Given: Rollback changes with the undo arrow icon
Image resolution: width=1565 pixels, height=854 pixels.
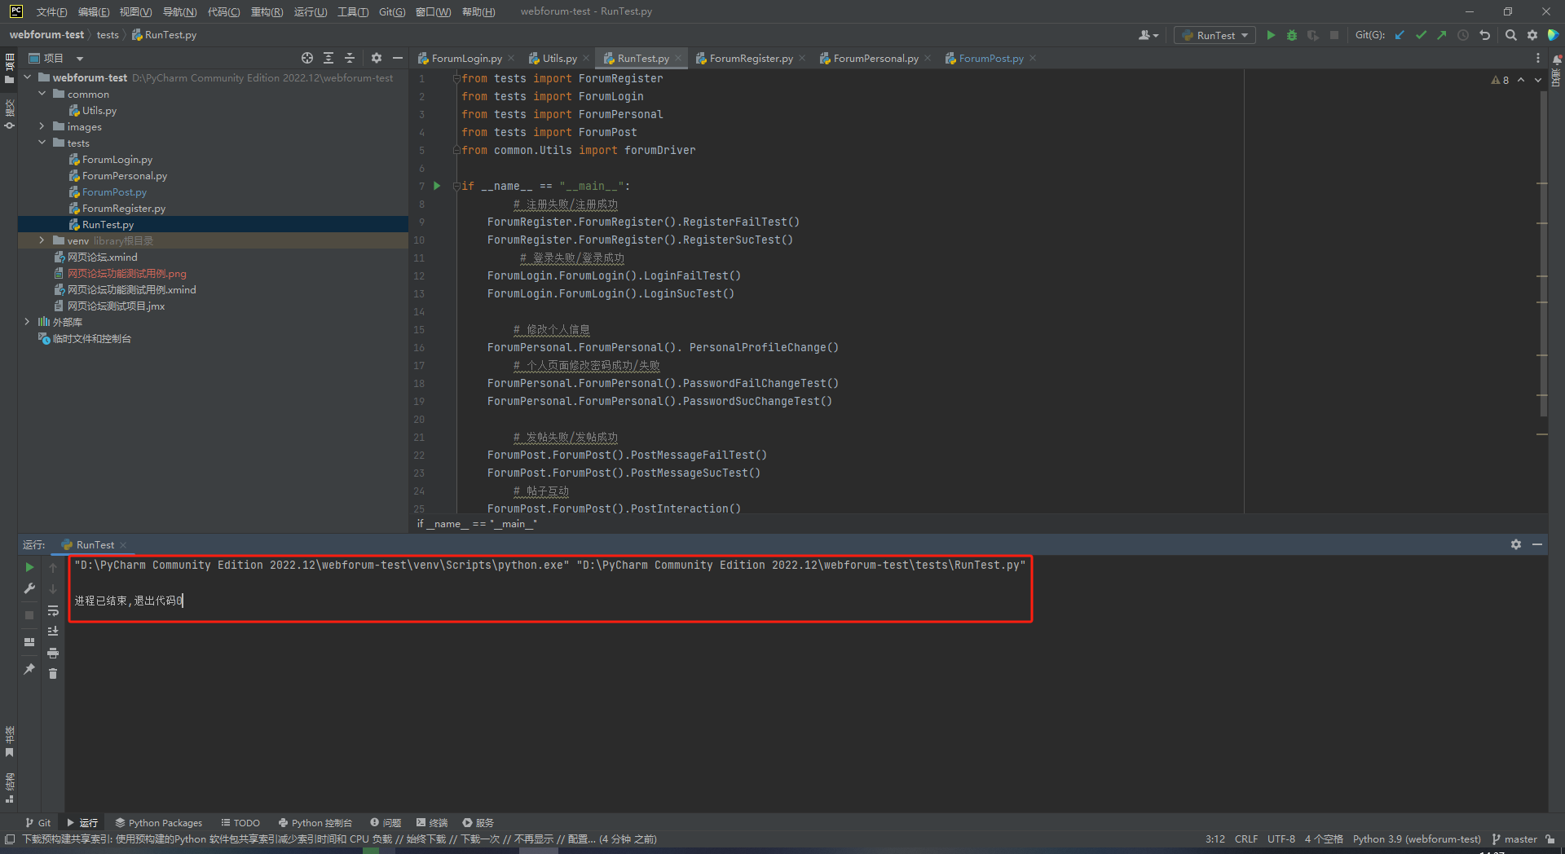Looking at the screenshot, I should (1485, 35).
